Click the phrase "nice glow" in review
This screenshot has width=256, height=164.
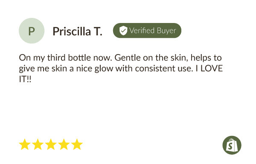[x=95, y=69]
